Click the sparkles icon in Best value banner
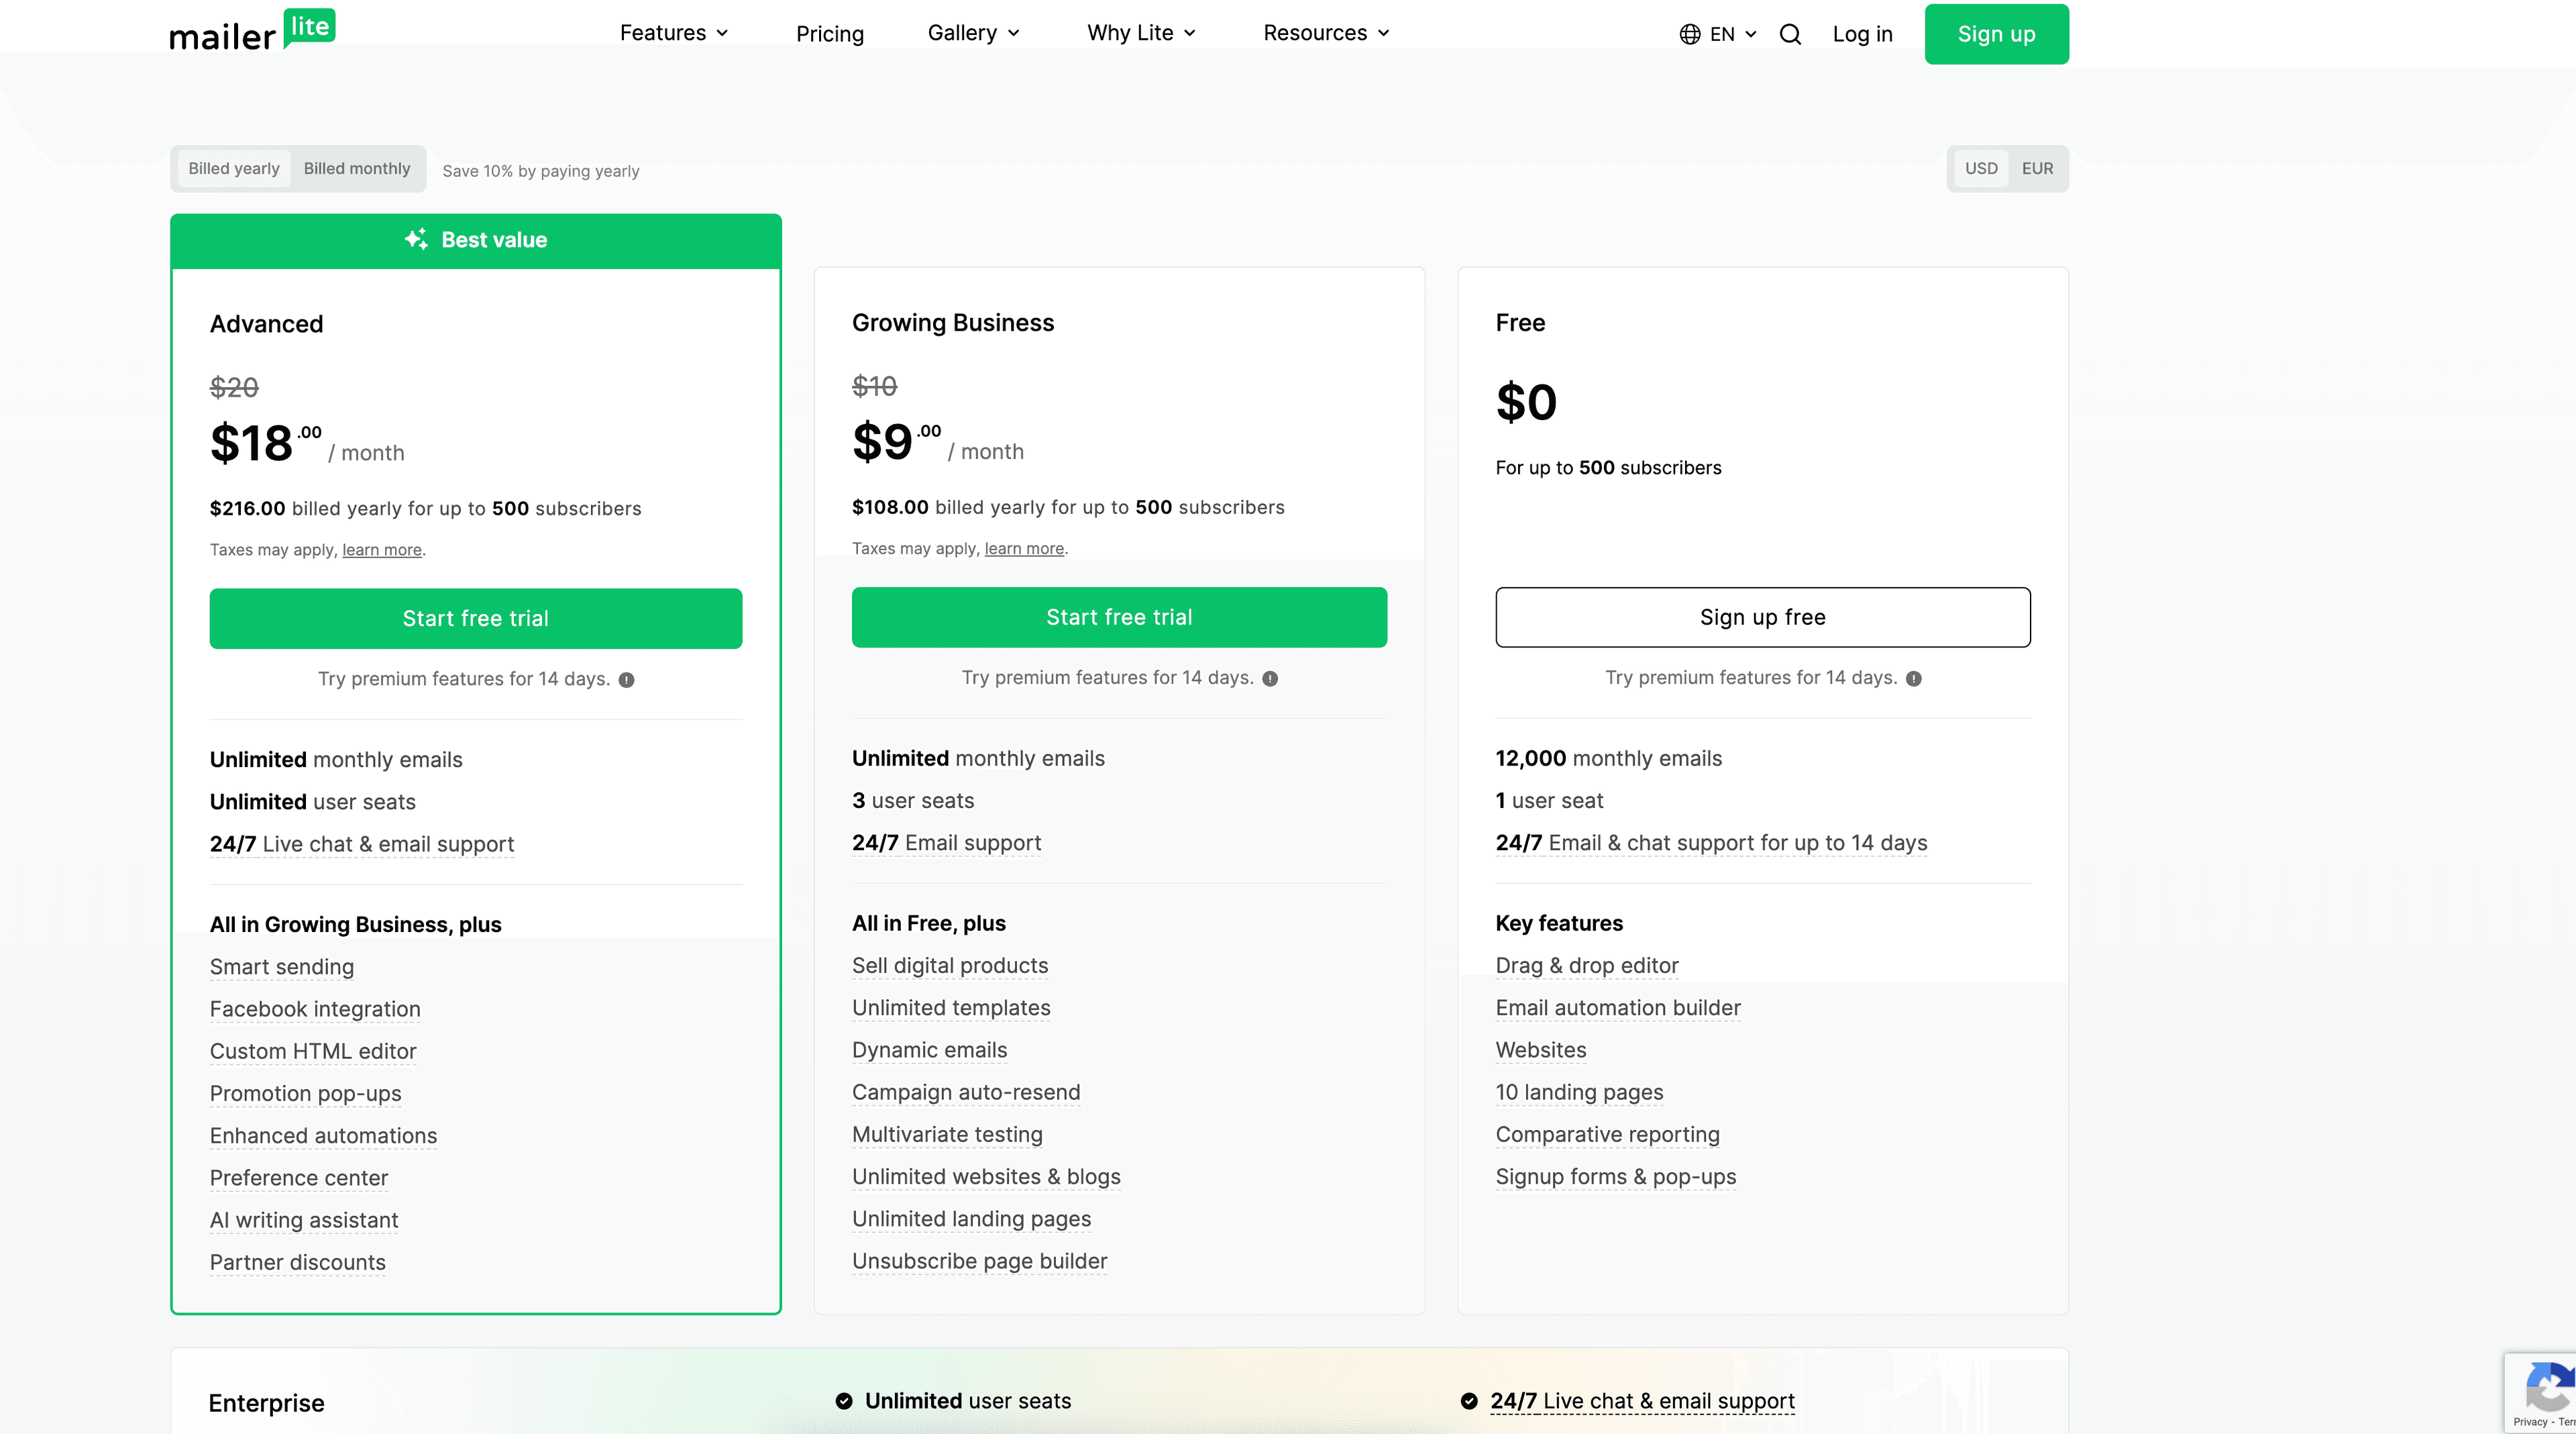Image resolution: width=2576 pixels, height=1434 pixels. (415, 239)
